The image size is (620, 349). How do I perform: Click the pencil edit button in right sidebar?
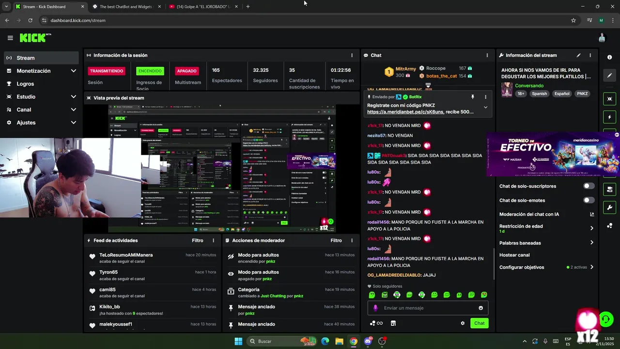pos(609,75)
